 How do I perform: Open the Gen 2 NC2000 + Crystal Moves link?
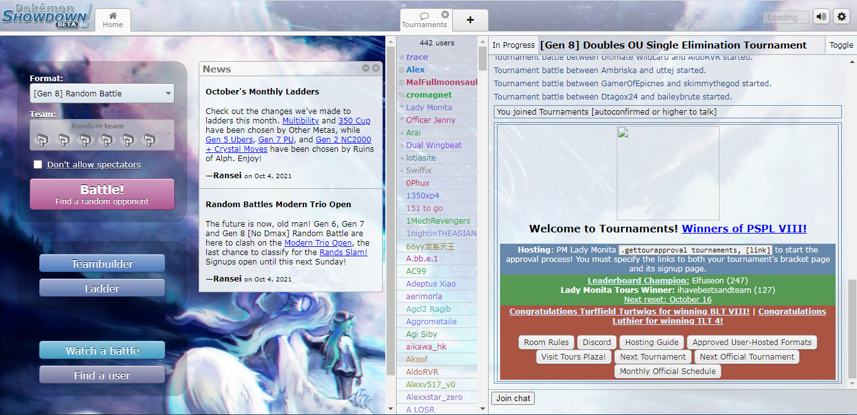point(288,144)
